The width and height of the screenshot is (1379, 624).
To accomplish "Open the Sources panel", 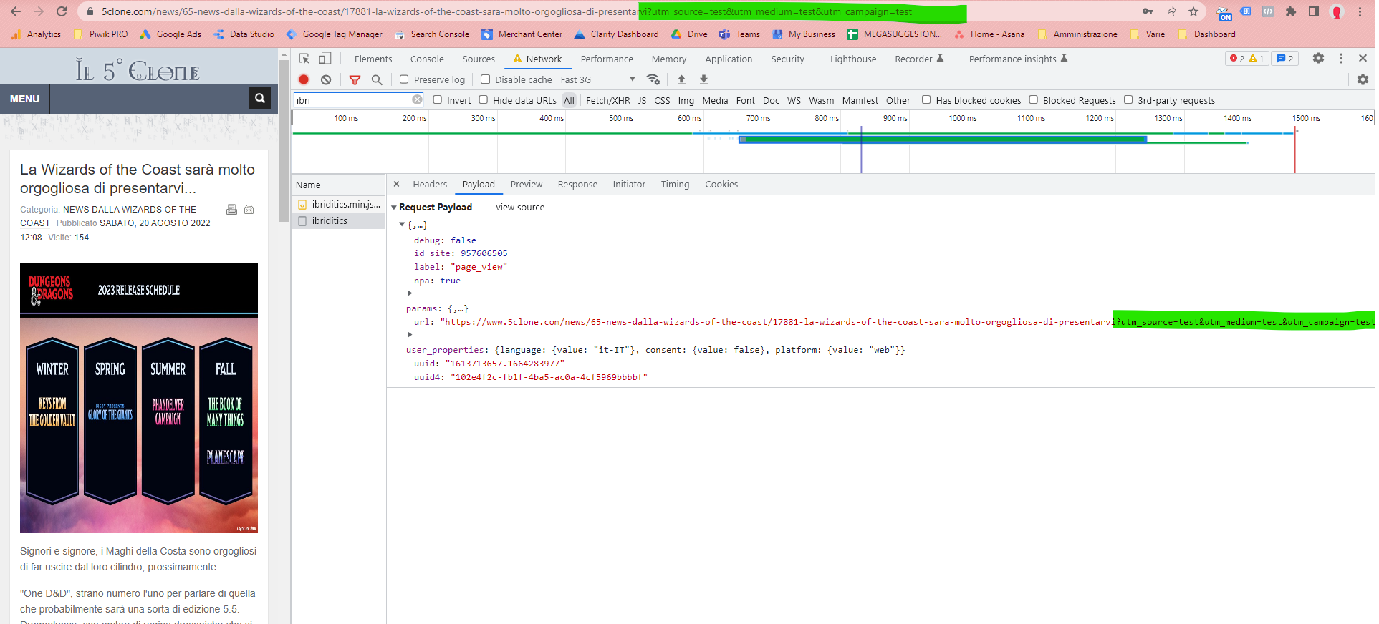I will (x=479, y=59).
